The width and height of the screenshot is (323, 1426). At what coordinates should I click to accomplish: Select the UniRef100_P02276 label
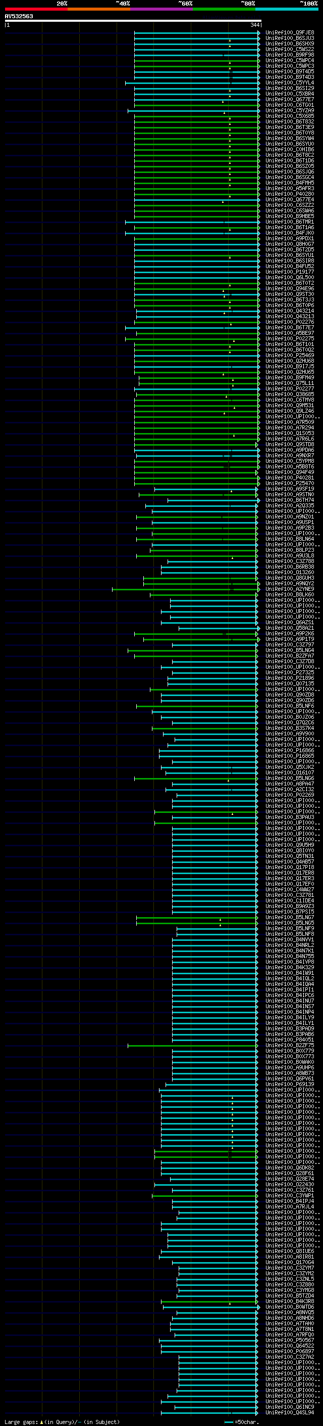(290, 322)
